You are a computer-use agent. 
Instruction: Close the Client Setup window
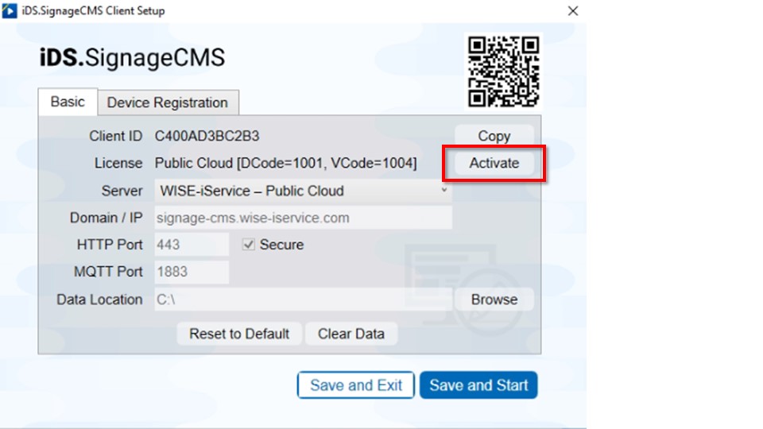point(572,12)
